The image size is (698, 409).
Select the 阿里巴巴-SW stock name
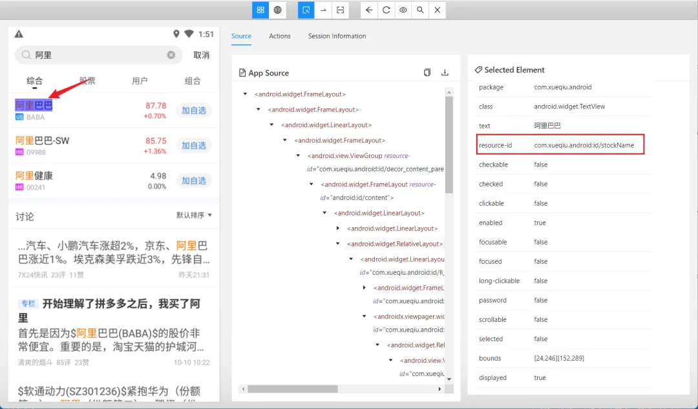point(42,141)
